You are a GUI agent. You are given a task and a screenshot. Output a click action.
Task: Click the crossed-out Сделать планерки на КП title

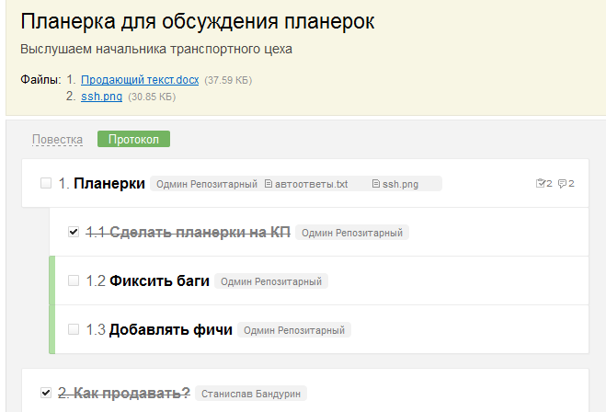click(200, 233)
